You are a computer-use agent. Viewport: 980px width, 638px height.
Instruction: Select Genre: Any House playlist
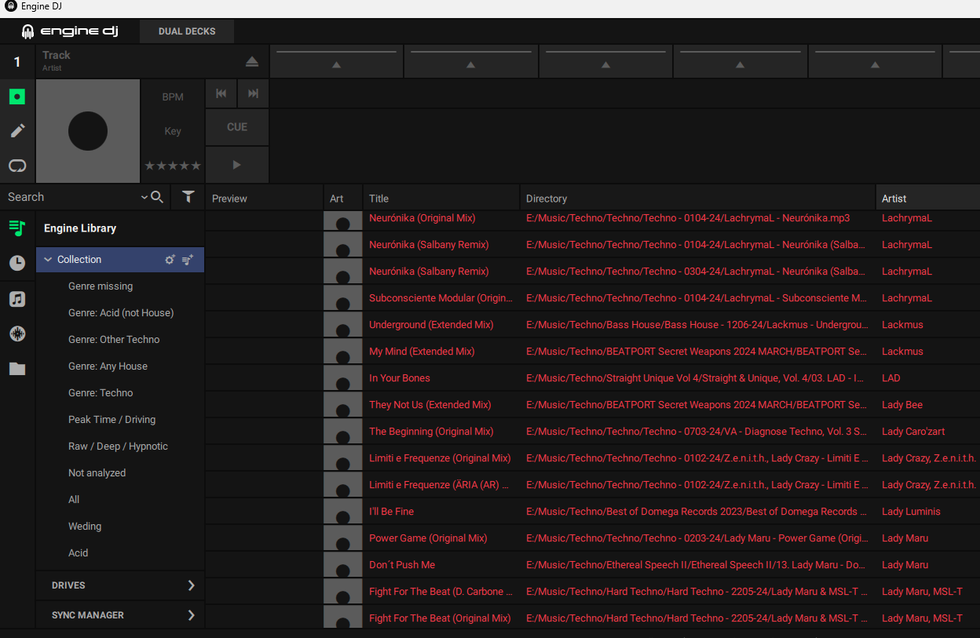(108, 366)
